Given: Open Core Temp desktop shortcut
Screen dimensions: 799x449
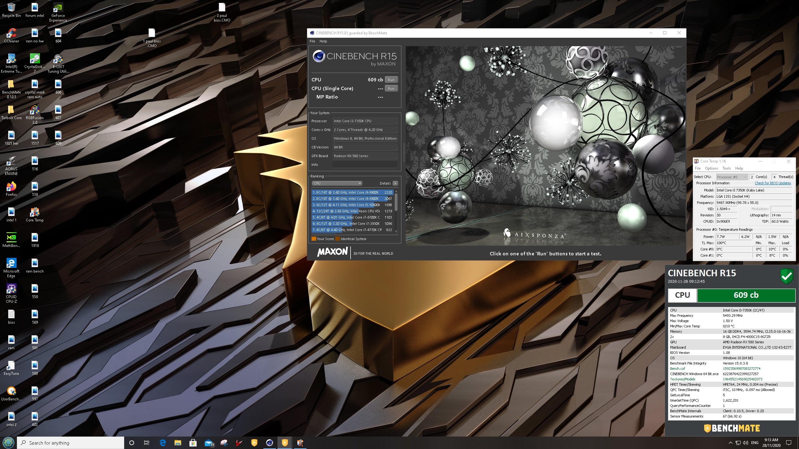Looking at the screenshot, I should 35,215.
